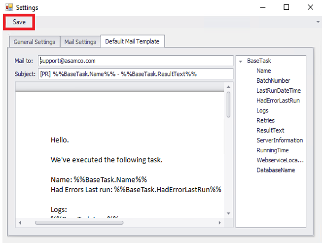The width and height of the screenshot is (324, 243).
Task: Click the Settings window app icon
Action: coord(9,7)
